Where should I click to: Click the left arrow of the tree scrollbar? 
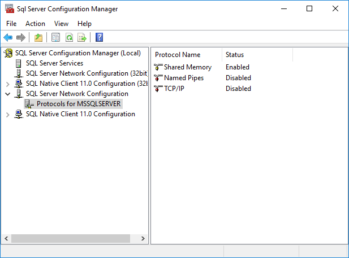coord(6,239)
